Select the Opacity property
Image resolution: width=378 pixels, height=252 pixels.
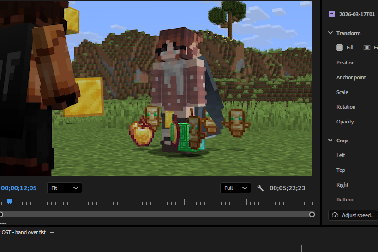(345, 122)
